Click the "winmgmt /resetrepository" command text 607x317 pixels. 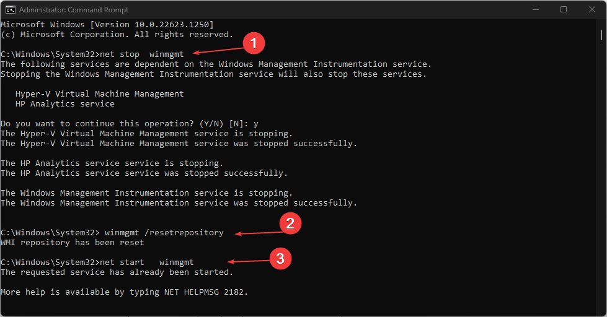164,233
